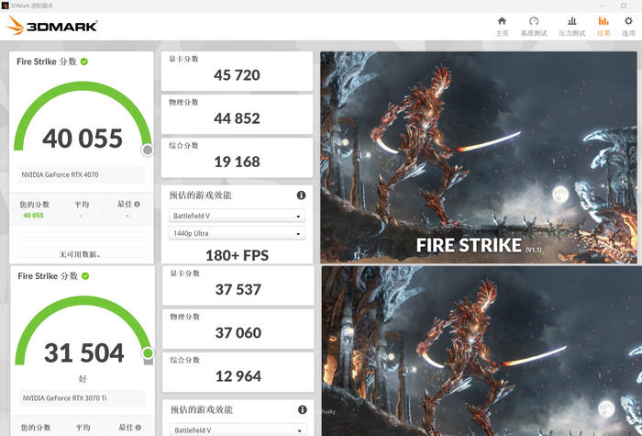Click the NVIDIA GeForce RTX 4070 label
This screenshot has height=436, width=642.
click(60, 174)
